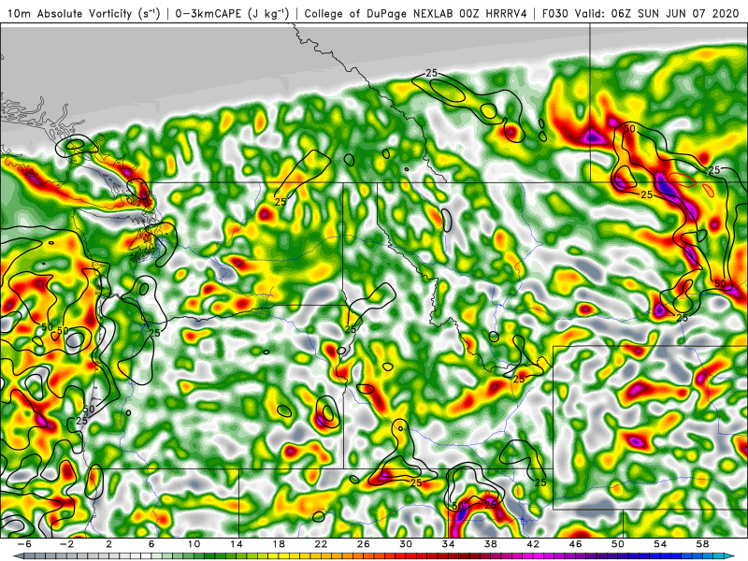
Task: Click the "10" colorbar scale value
Action: (194, 544)
